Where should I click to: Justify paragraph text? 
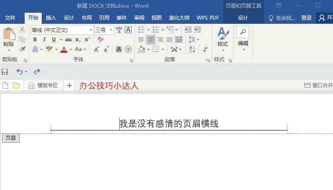(169, 40)
